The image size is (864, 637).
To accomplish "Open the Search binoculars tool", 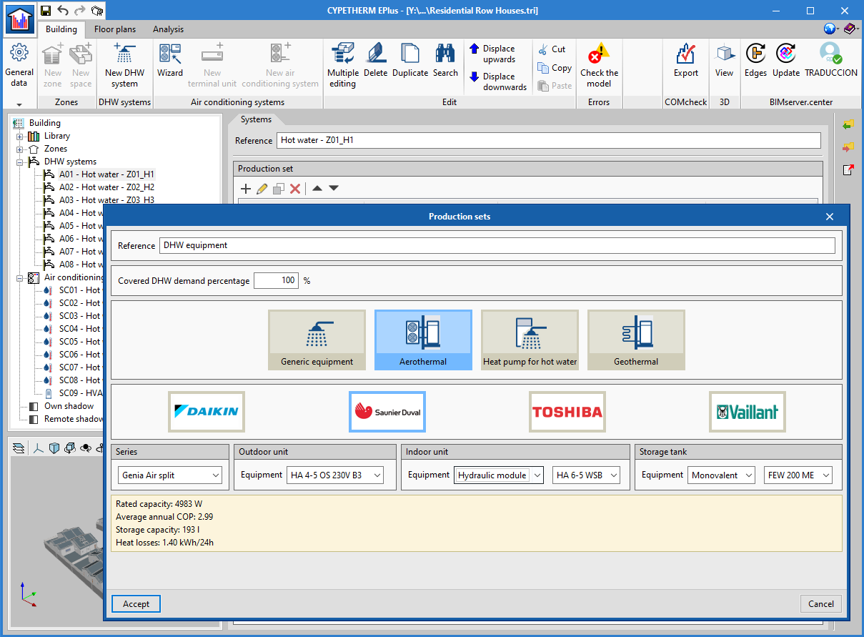I will [x=445, y=61].
